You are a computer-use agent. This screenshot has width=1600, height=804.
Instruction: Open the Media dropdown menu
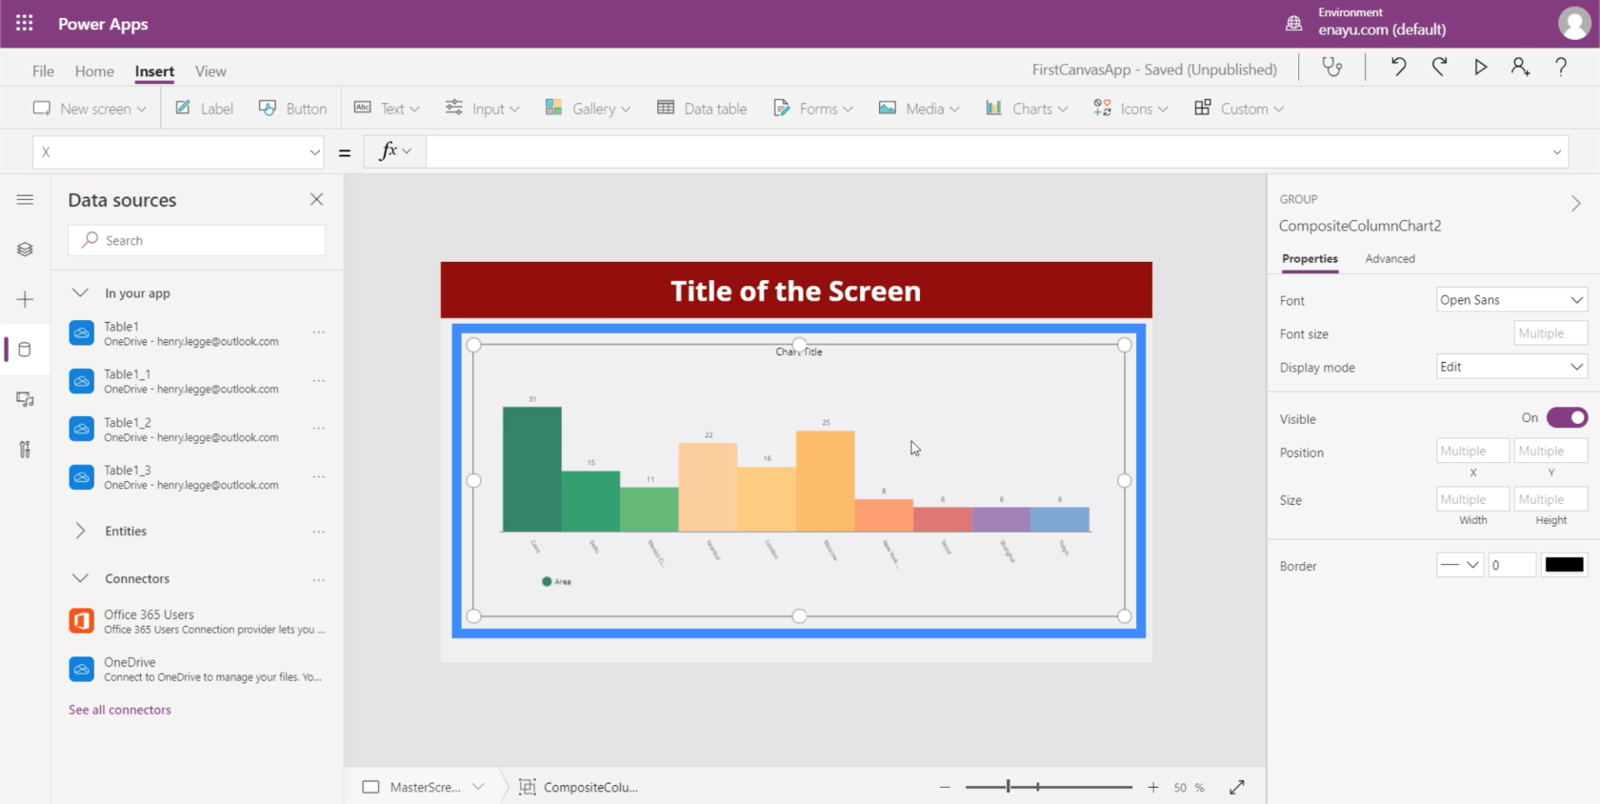click(x=919, y=109)
